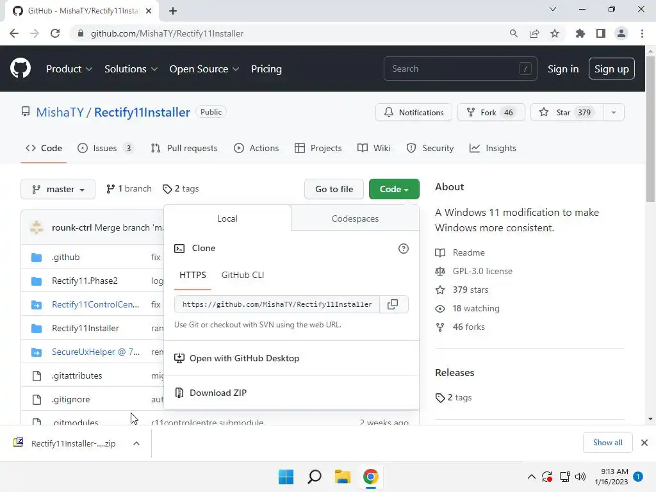This screenshot has width=656, height=492.
Task: Click the .github folder icon
Action: click(x=37, y=258)
